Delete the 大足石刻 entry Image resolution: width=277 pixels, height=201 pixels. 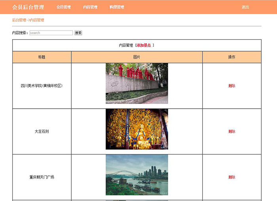[231, 132]
